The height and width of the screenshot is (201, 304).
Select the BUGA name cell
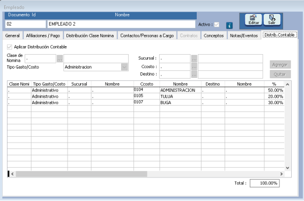click(180, 102)
